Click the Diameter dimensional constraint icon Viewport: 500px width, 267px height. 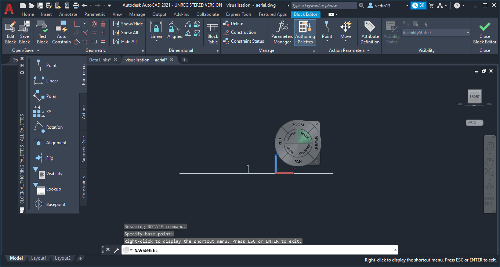coord(197,24)
